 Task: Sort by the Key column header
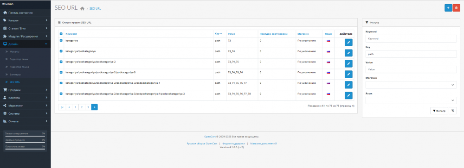[x=219, y=34]
